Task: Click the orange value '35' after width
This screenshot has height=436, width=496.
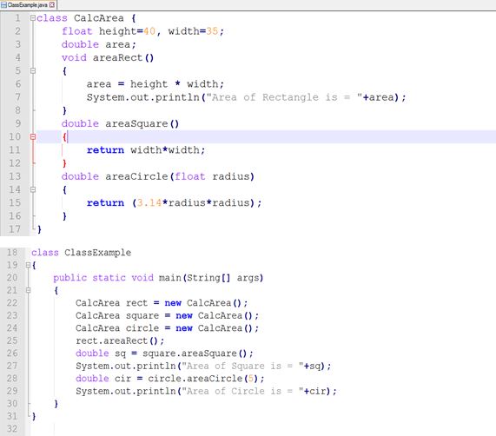Action: click(x=212, y=31)
